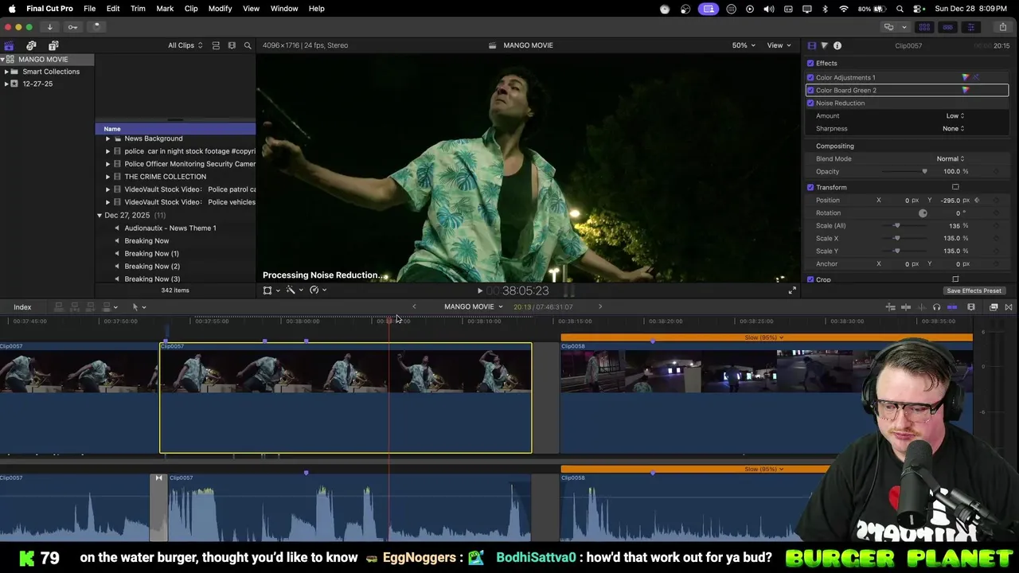The height and width of the screenshot is (573, 1019).
Task: Open the File menu
Action: pos(90,9)
